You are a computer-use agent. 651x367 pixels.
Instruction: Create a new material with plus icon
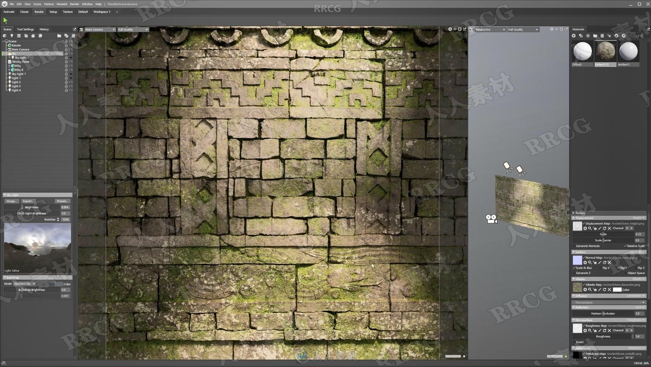coord(574,36)
